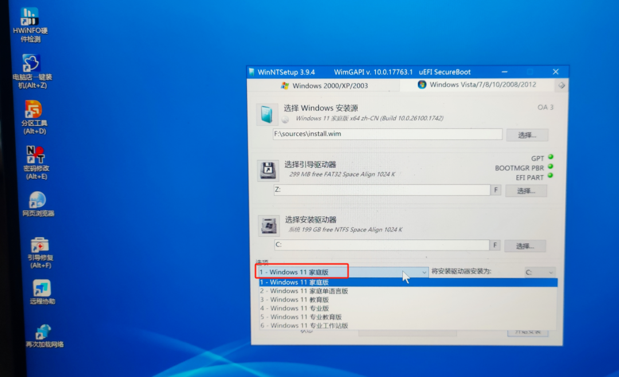The image size is (619, 377).
Task: Launch 引导修复 boot repair icon
Action: pos(40,245)
